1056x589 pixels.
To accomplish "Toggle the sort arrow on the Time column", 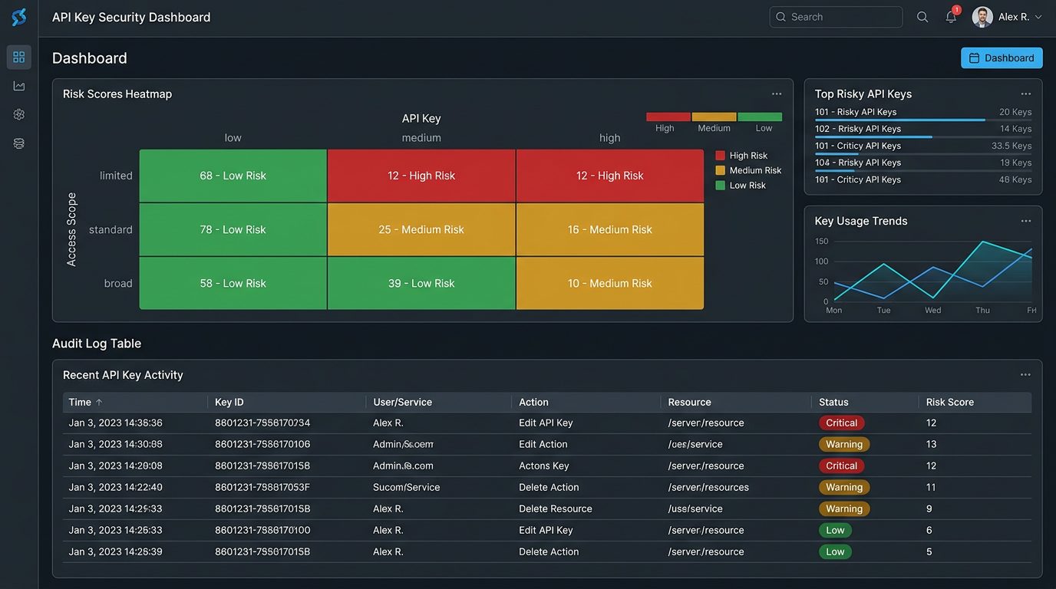I will (99, 402).
